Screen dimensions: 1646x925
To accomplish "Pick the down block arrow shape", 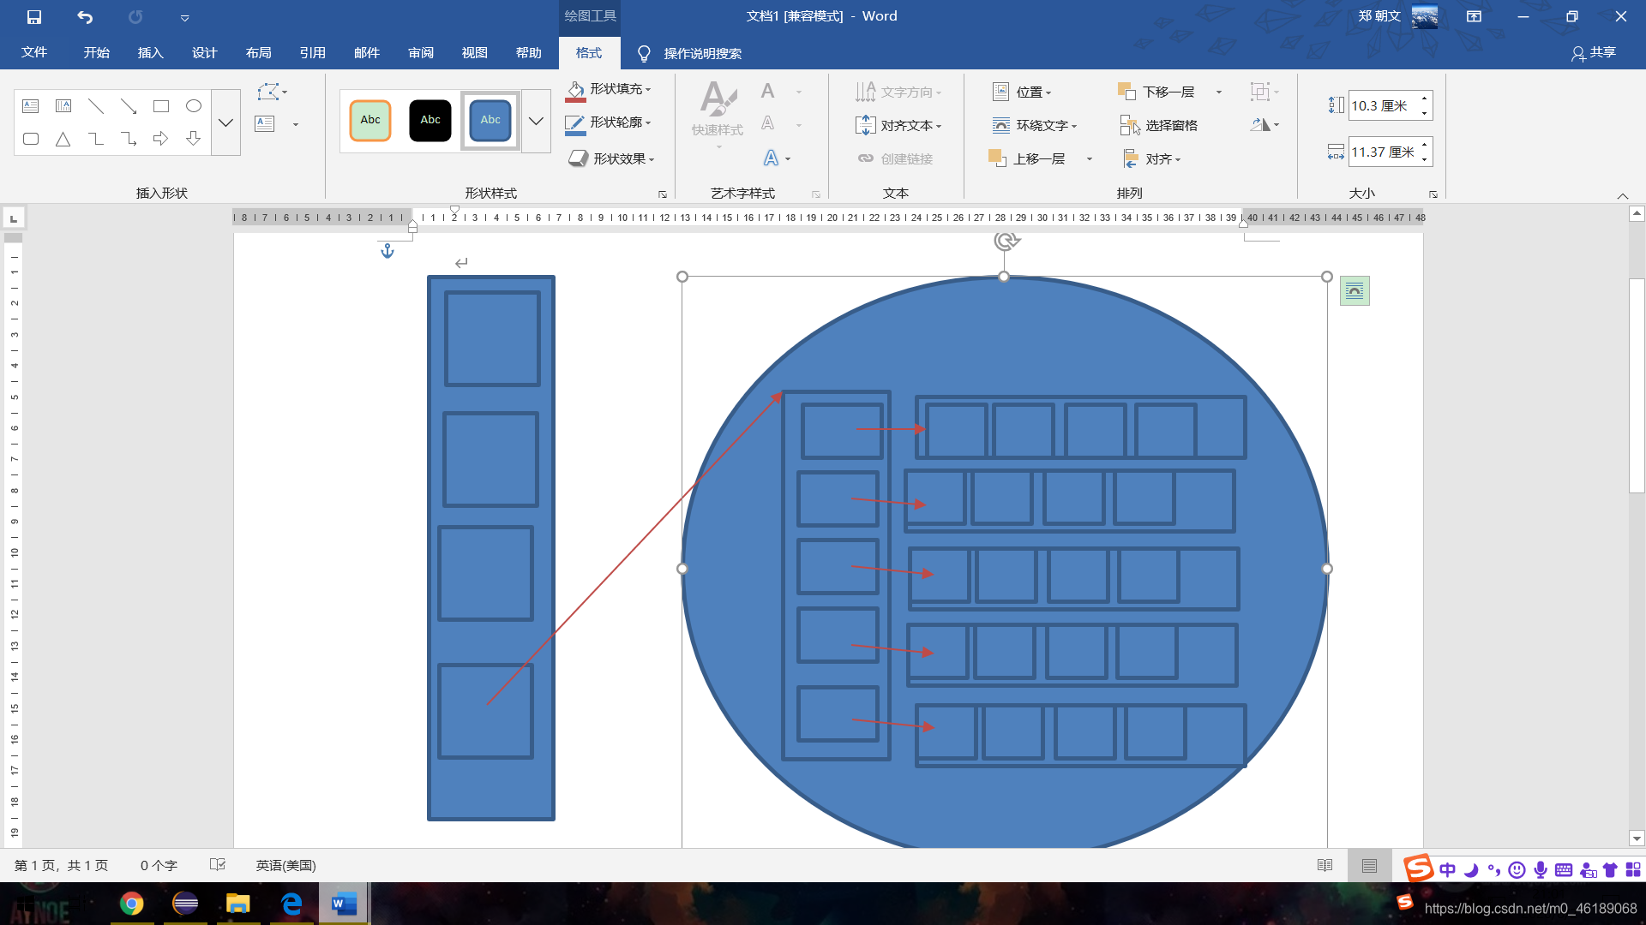I will coord(194,139).
